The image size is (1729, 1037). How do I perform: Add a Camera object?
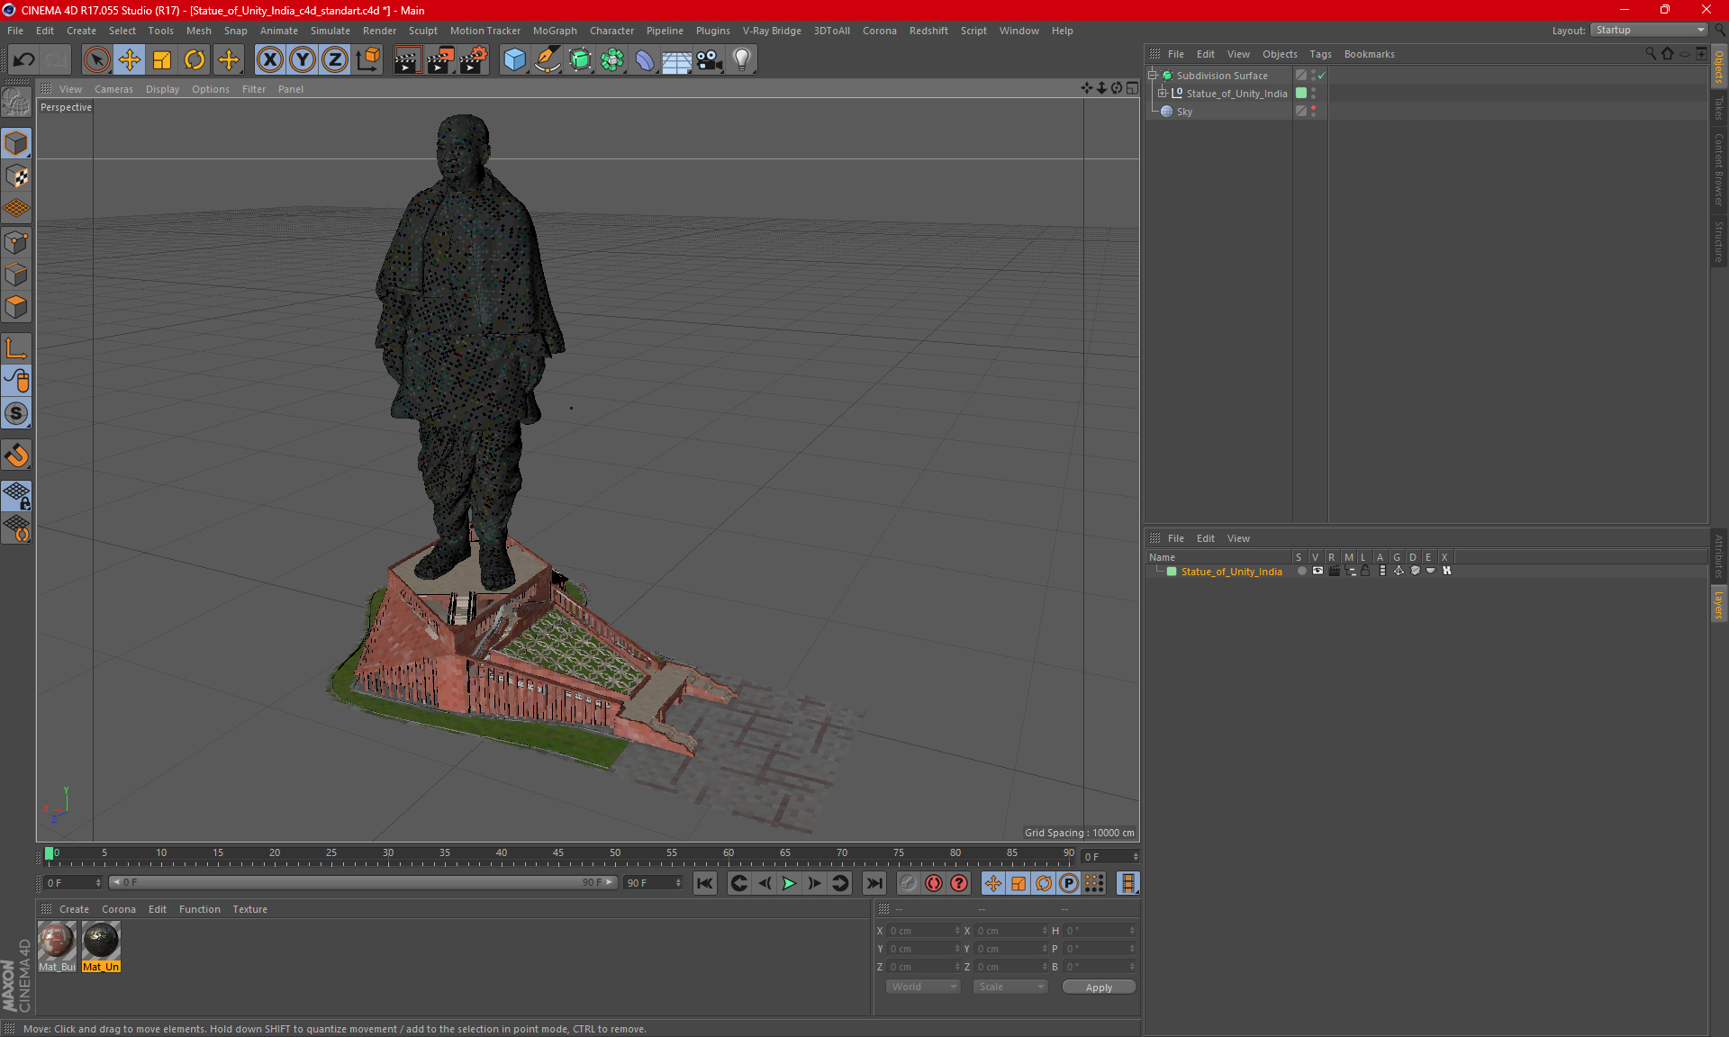[x=709, y=59]
